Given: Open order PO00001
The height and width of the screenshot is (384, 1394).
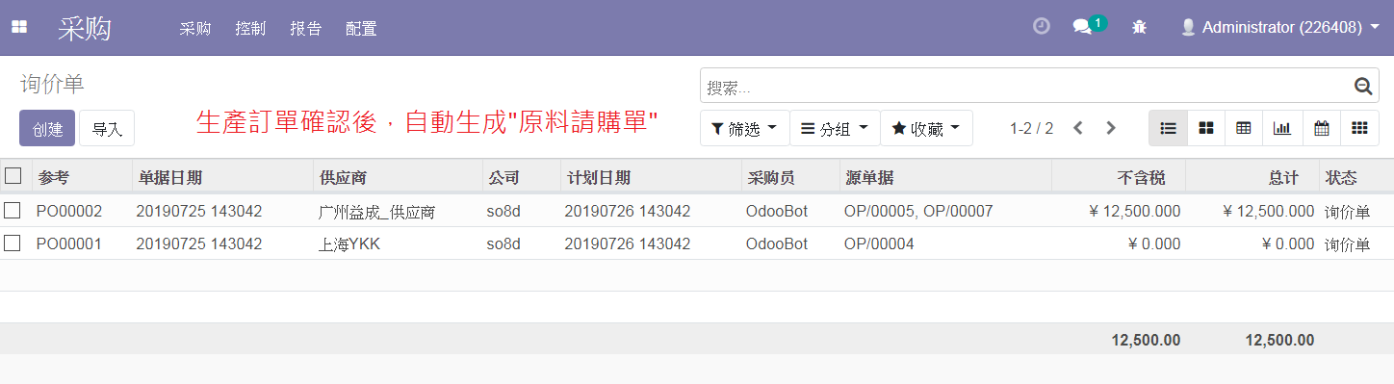Looking at the screenshot, I should [69, 243].
